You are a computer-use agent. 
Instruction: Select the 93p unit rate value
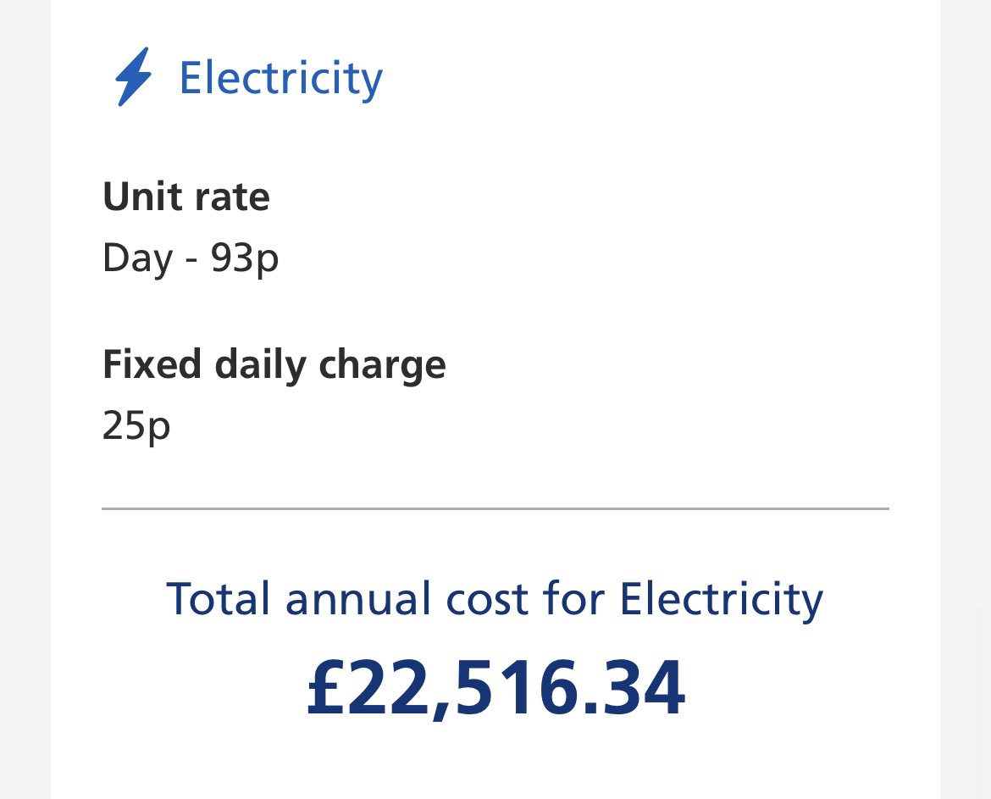[x=246, y=258]
